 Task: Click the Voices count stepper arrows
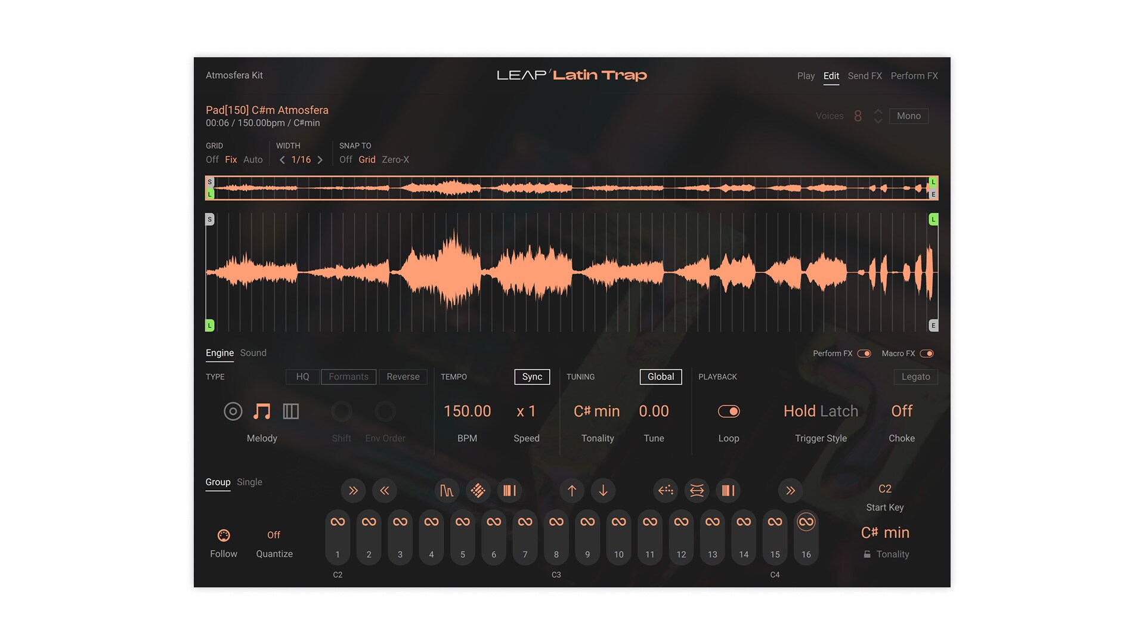[878, 116]
